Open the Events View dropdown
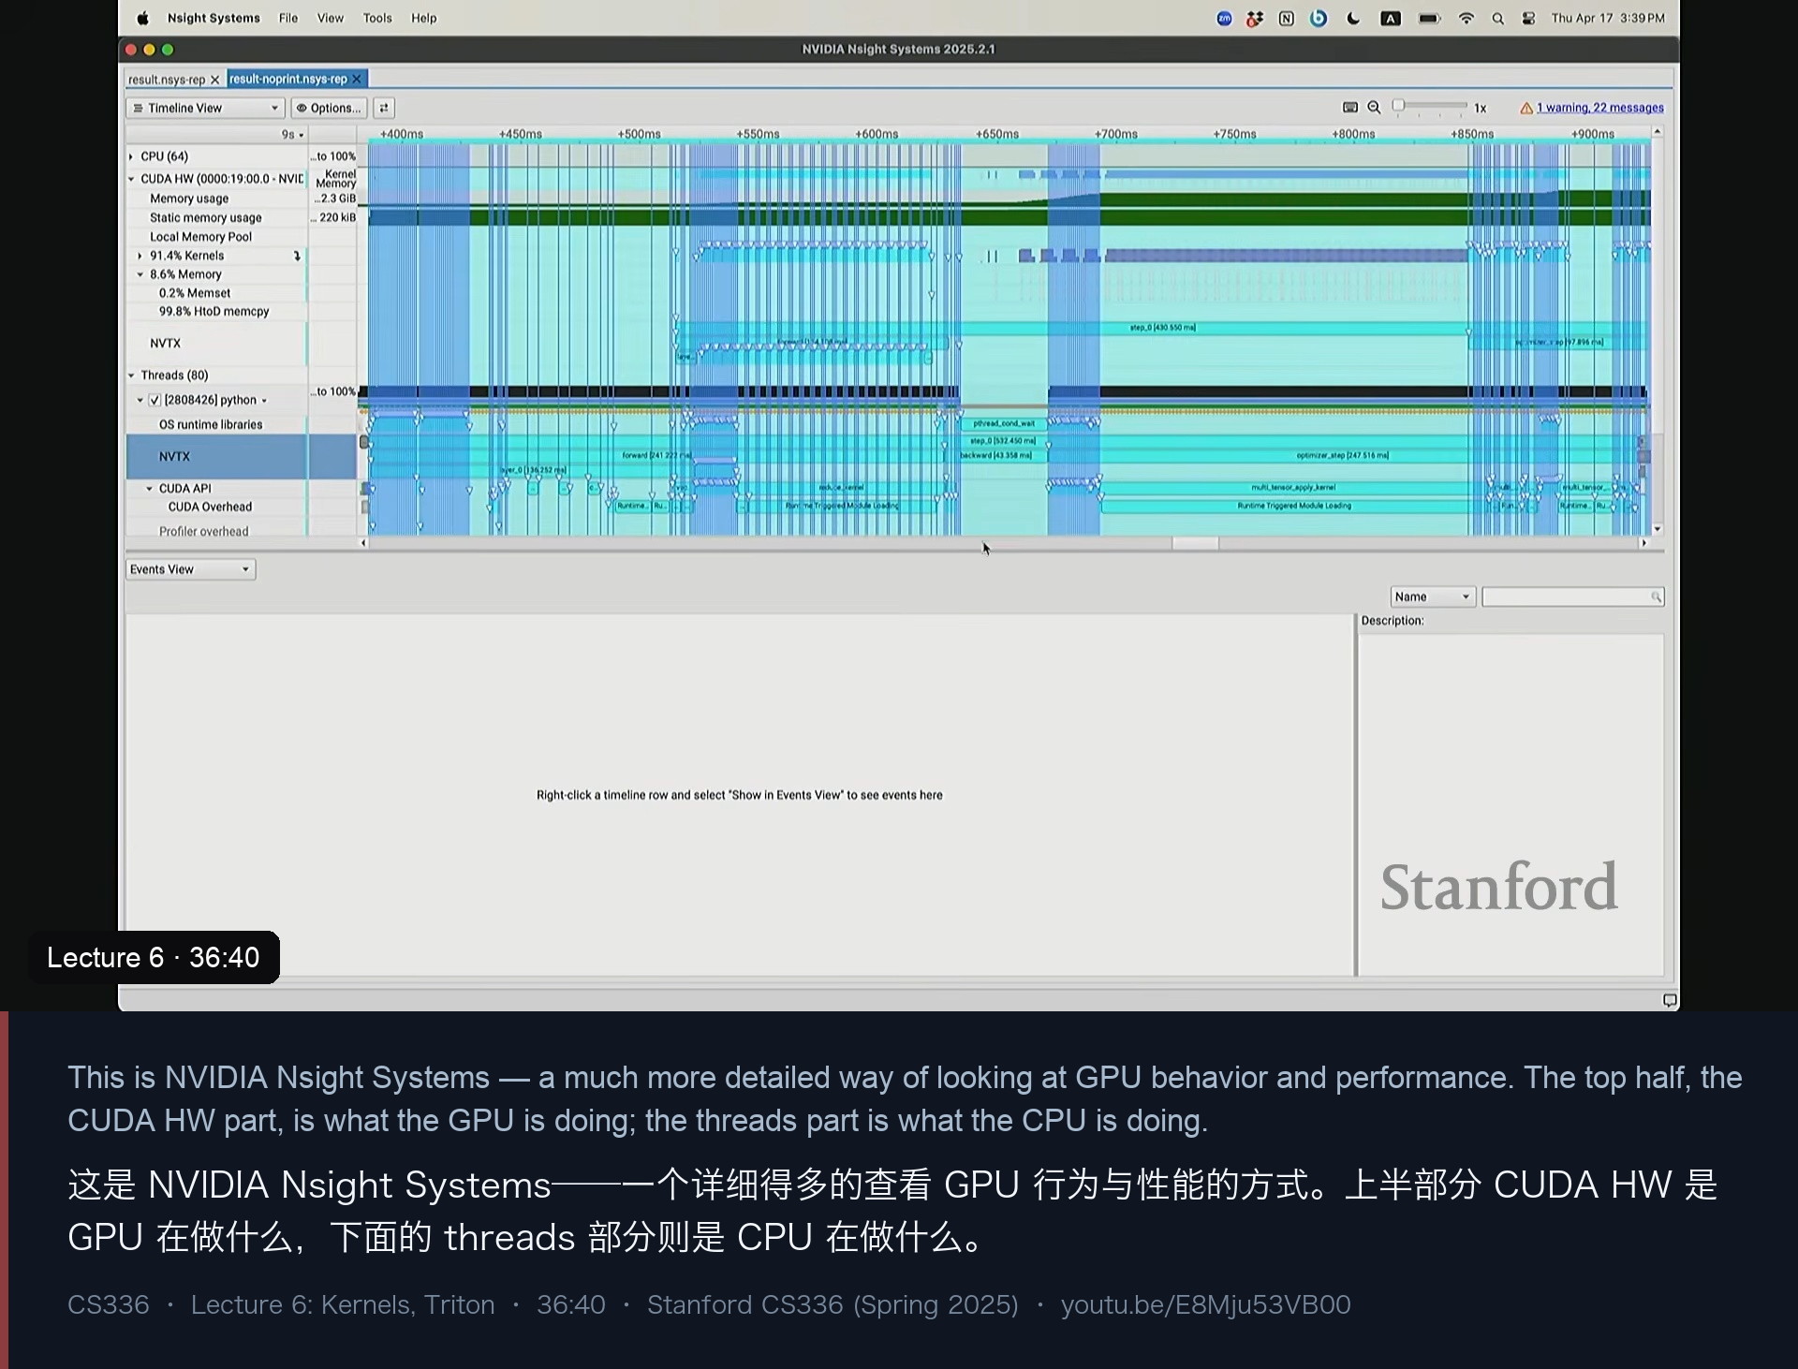This screenshot has width=1798, height=1369. coord(190,569)
